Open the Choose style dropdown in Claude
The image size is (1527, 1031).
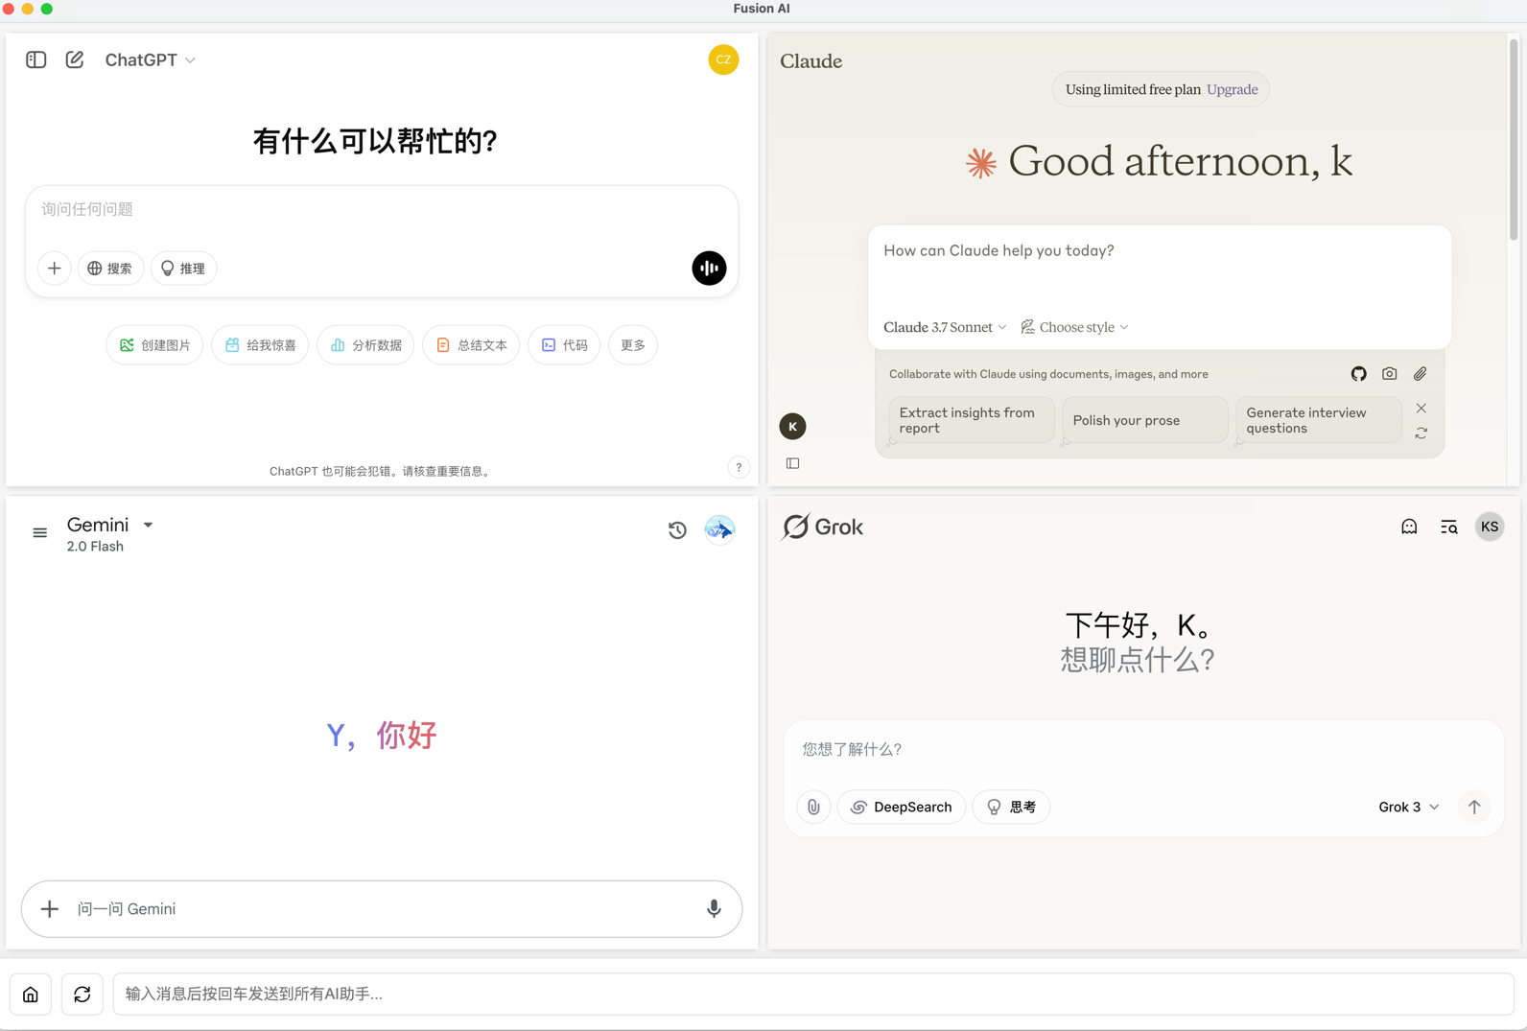[x=1074, y=327]
